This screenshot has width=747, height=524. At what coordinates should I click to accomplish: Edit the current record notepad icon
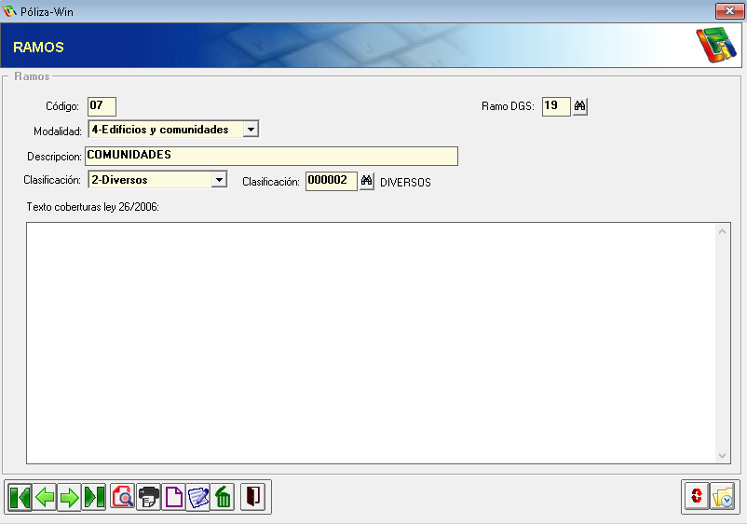click(x=198, y=497)
